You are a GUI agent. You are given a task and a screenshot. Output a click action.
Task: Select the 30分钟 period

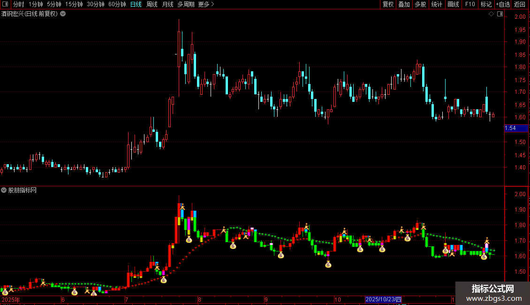click(96, 4)
